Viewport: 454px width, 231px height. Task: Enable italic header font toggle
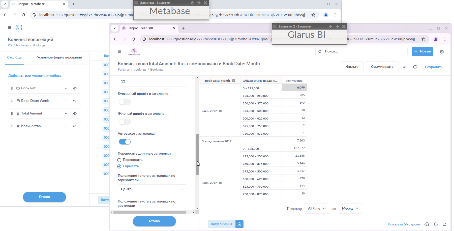tap(125, 102)
